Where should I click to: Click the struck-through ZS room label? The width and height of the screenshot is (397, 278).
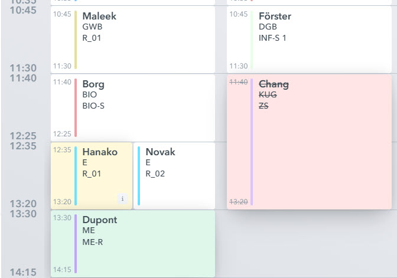[264, 106]
